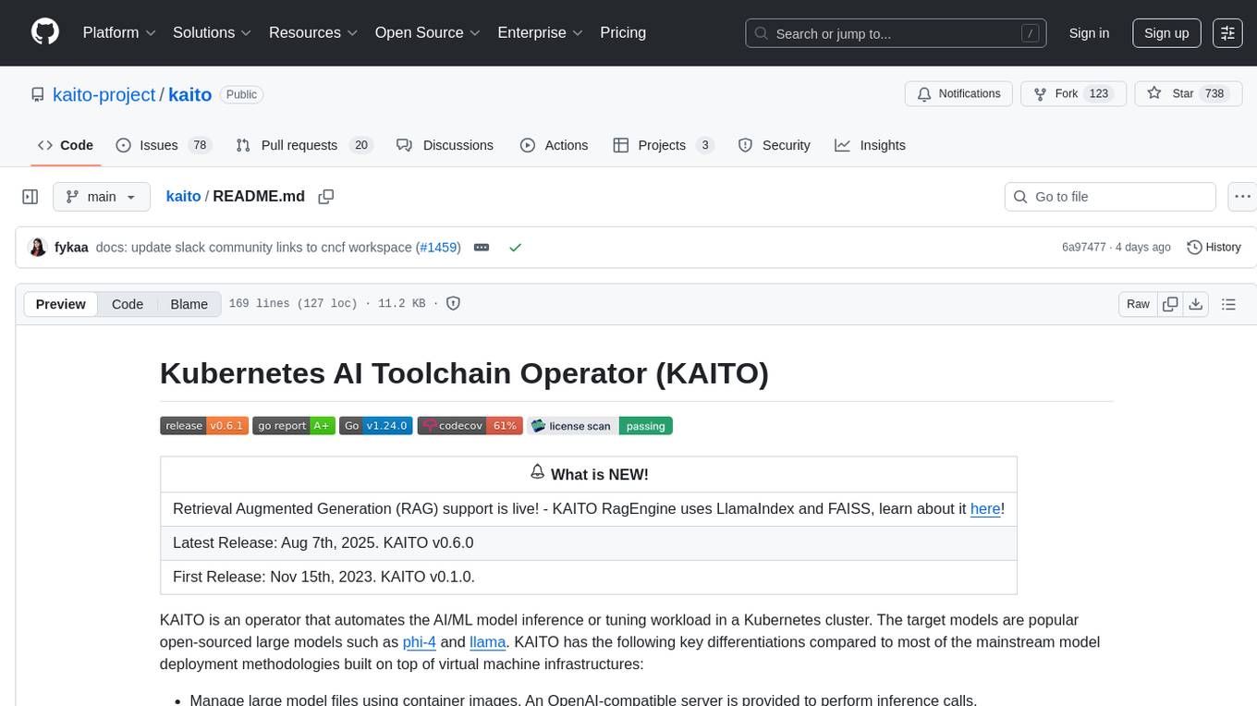
Task: Switch to the Issues tab
Action: [x=164, y=145]
